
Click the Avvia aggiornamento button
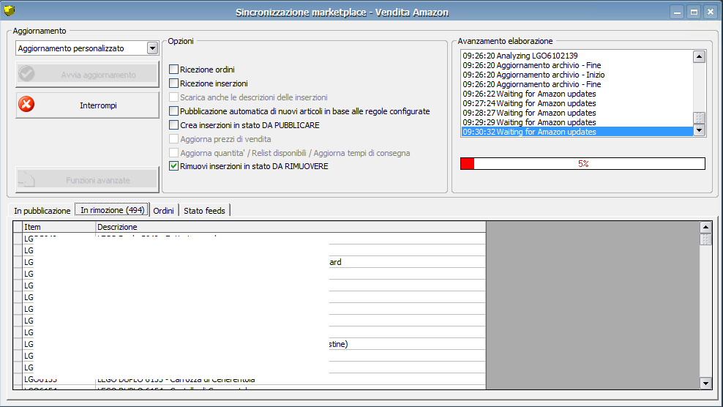[x=87, y=74]
